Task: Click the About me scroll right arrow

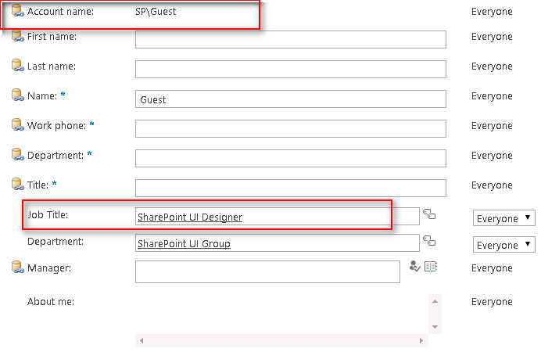Action: (x=423, y=341)
